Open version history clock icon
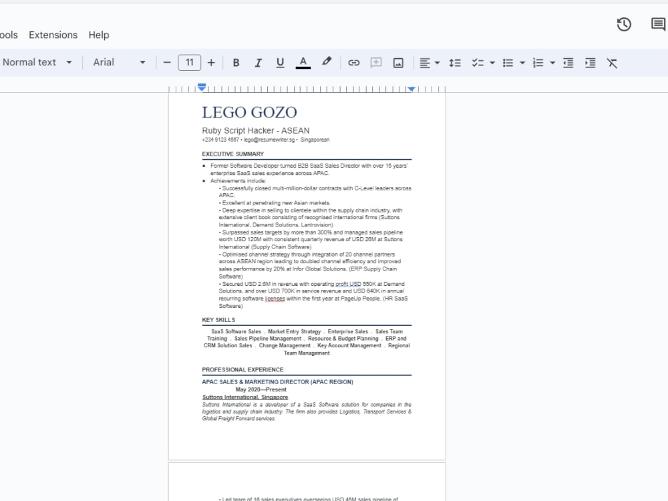 [x=624, y=24]
